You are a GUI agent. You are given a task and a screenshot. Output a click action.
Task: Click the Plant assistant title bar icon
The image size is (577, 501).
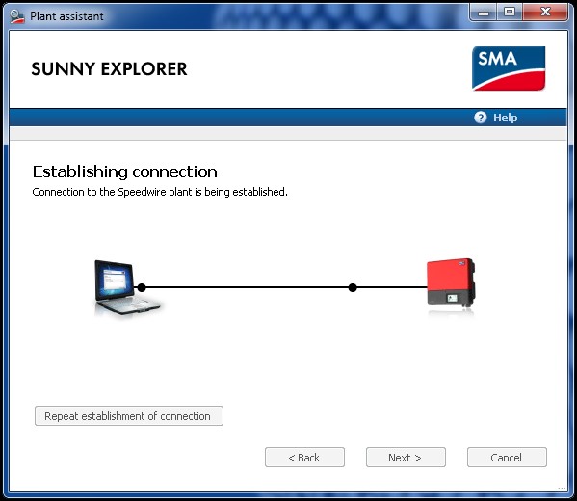point(17,16)
